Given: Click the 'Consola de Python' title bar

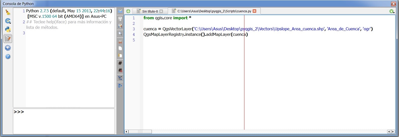Looking at the screenshot, I should (x=18, y=4).
